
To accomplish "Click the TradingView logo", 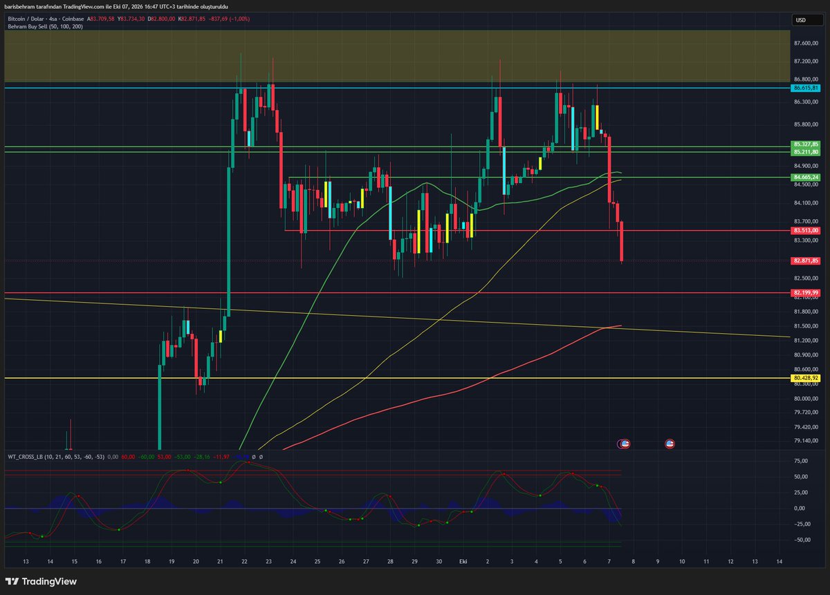I will [x=41, y=582].
